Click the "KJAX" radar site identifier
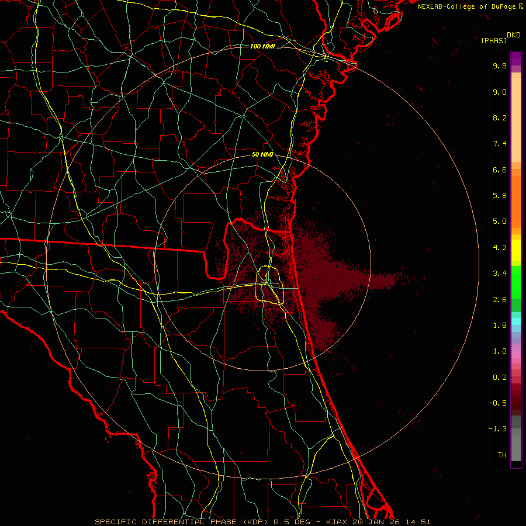526x526 pixels. coord(338,522)
